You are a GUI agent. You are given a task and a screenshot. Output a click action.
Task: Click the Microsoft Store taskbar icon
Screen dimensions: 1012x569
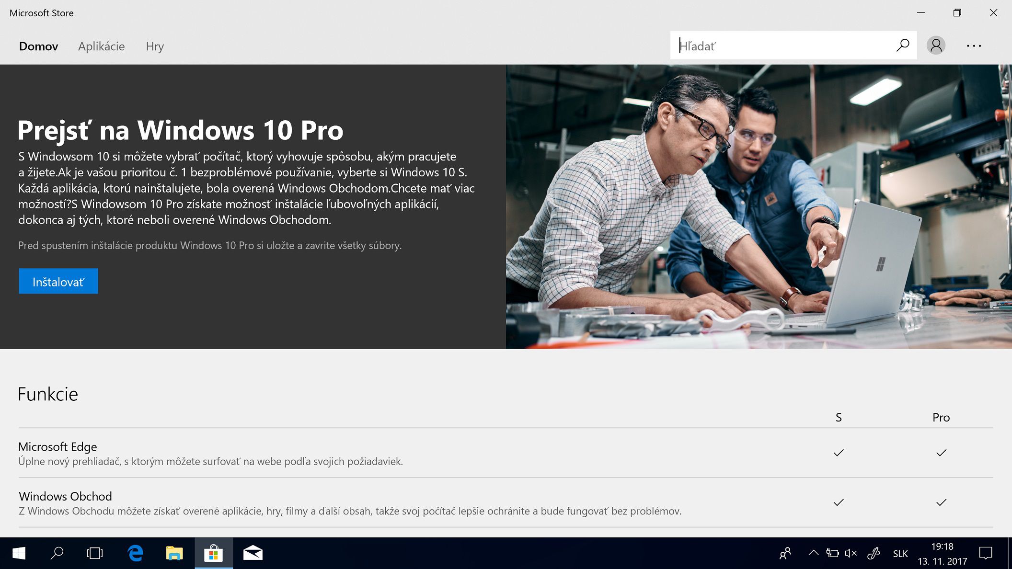[x=214, y=553]
